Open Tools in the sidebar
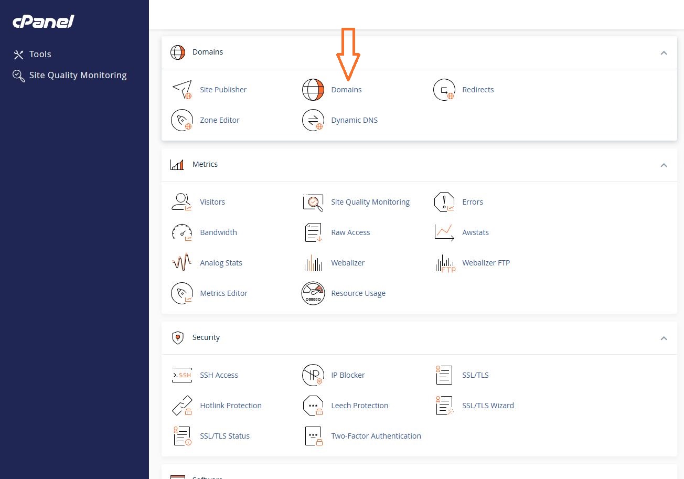 33,54
